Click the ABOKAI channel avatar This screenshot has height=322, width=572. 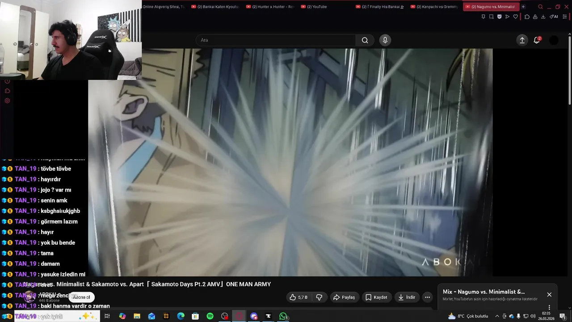tap(30, 297)
